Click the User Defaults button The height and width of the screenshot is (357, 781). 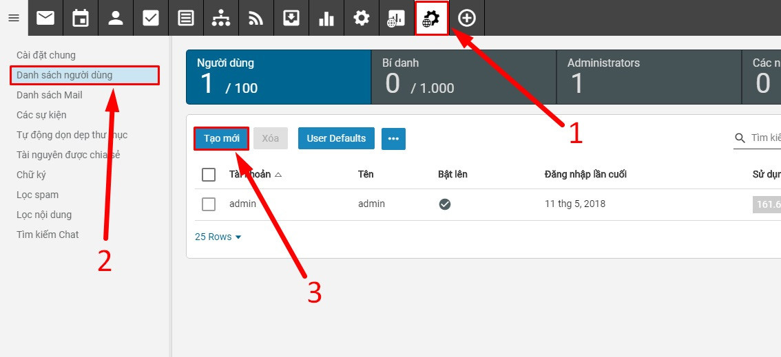(x=336, y=138)
